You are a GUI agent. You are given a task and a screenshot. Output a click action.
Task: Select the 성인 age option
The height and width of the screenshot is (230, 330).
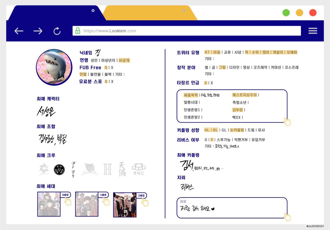point(94,60)
